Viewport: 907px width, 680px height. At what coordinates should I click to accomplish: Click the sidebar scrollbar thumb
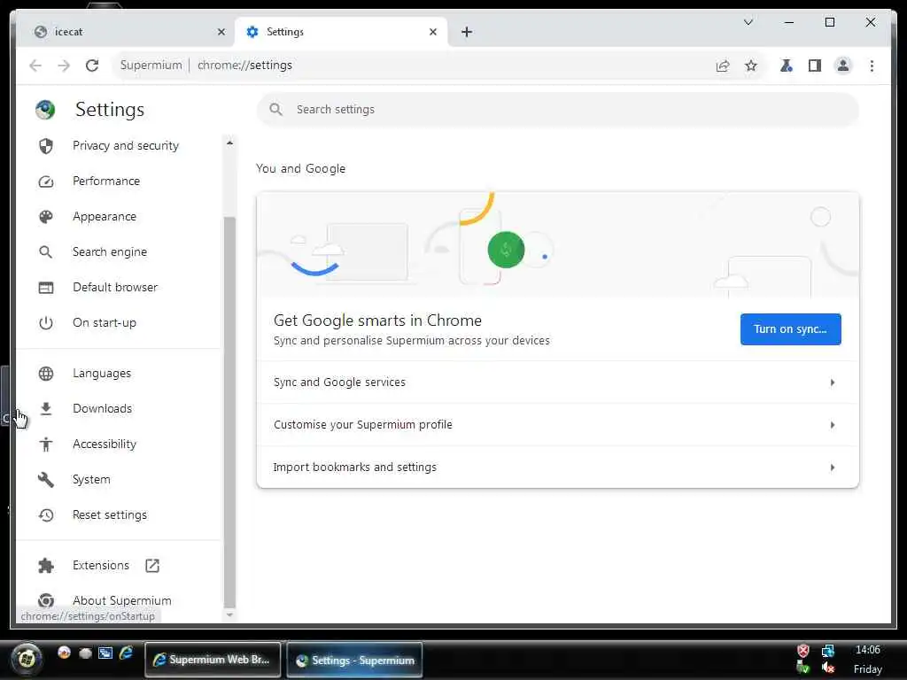[229, 413]
